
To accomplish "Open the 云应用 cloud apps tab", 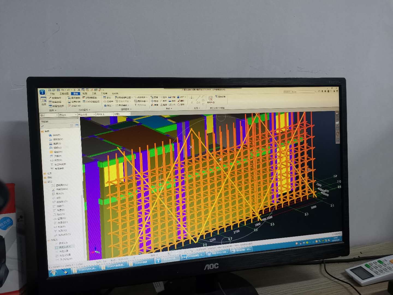I will [115, 93].
